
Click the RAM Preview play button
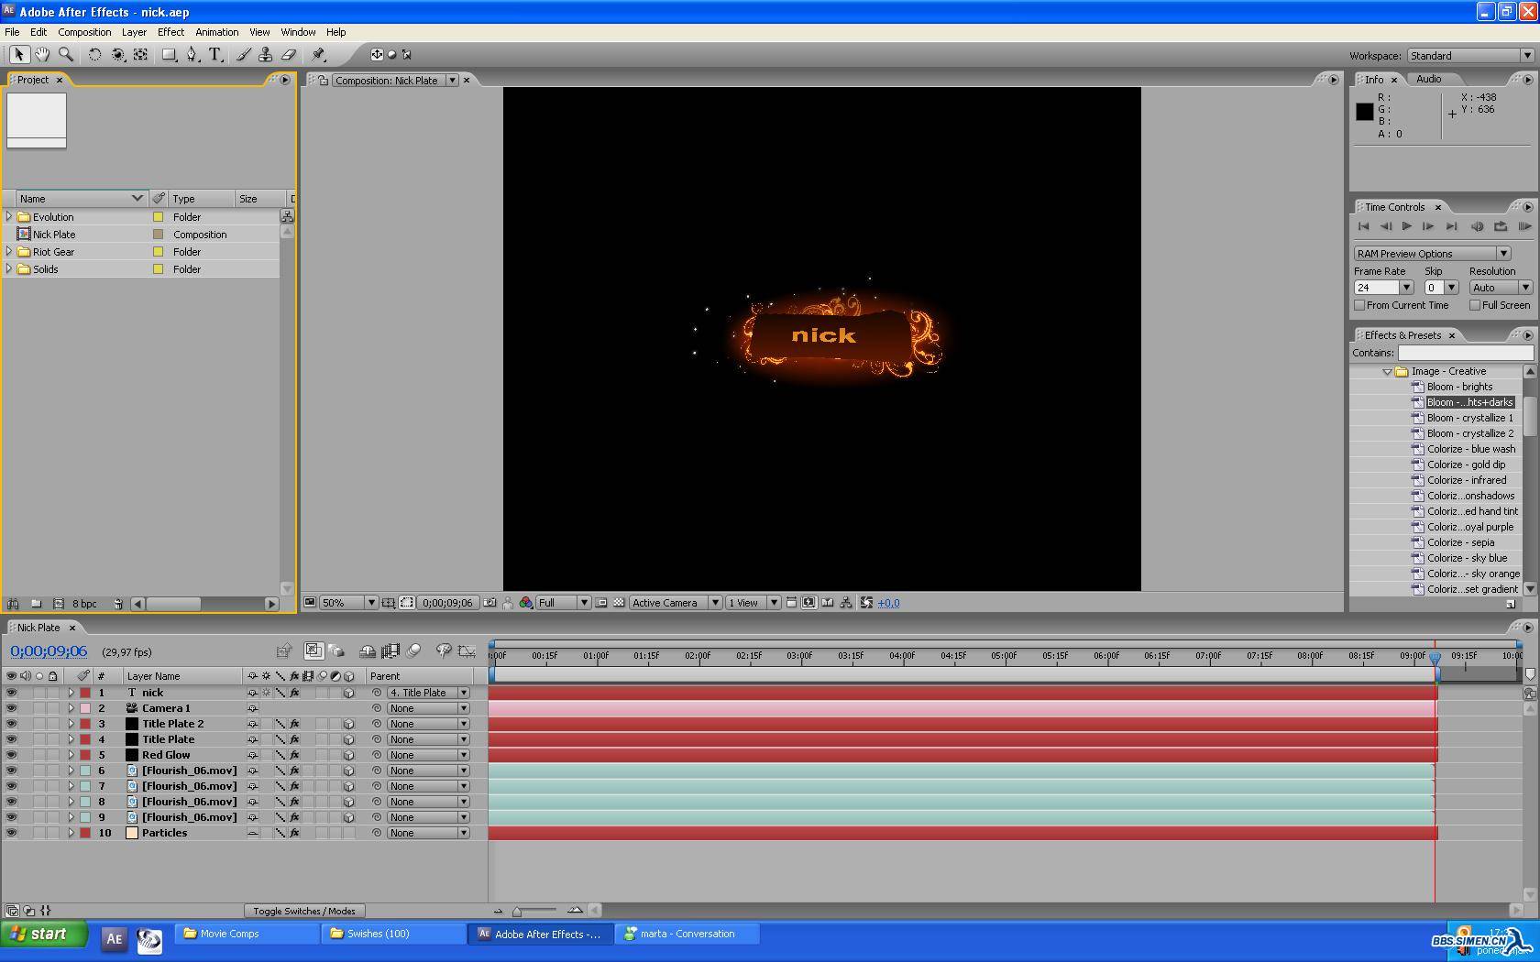tap(1524, 226)
